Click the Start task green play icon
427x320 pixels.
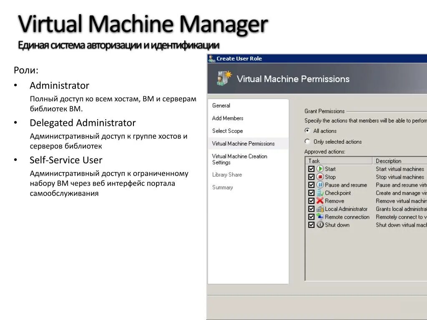(320, 169)
